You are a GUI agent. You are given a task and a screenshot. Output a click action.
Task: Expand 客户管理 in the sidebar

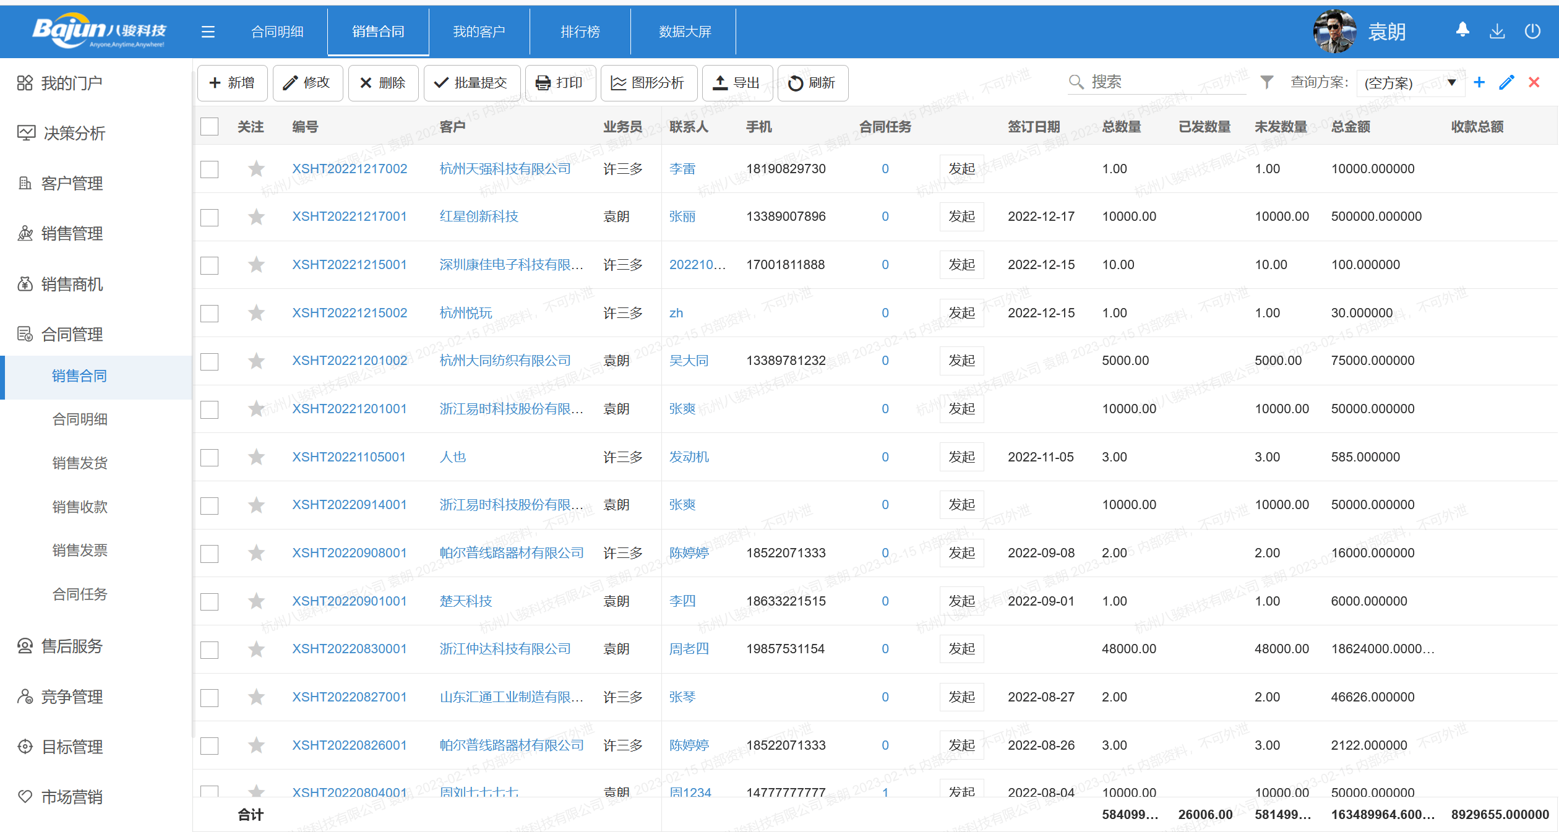click(72, 184)
